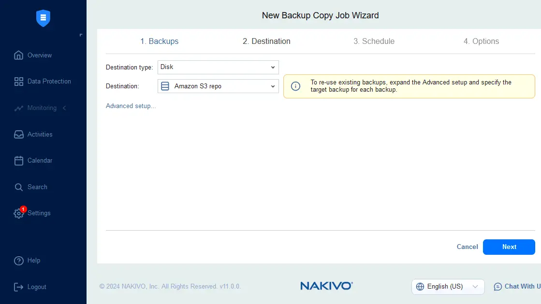This screenshot has width=541, height=304.
Task: Open Calendar menu item
Action: tap(40, 161)
